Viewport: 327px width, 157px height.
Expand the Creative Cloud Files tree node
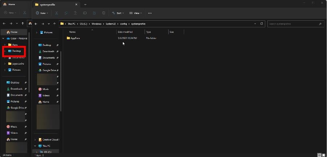(x=35, y=140)
